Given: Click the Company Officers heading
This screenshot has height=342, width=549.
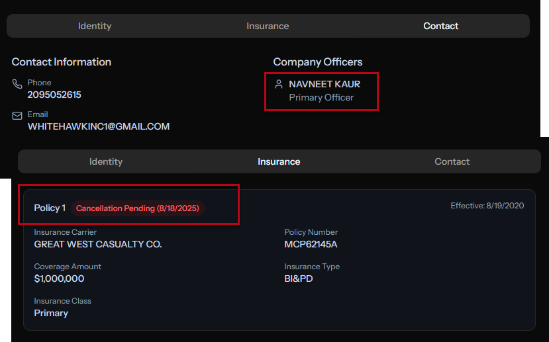Looking at the screenshot, I should click(318, 62).
